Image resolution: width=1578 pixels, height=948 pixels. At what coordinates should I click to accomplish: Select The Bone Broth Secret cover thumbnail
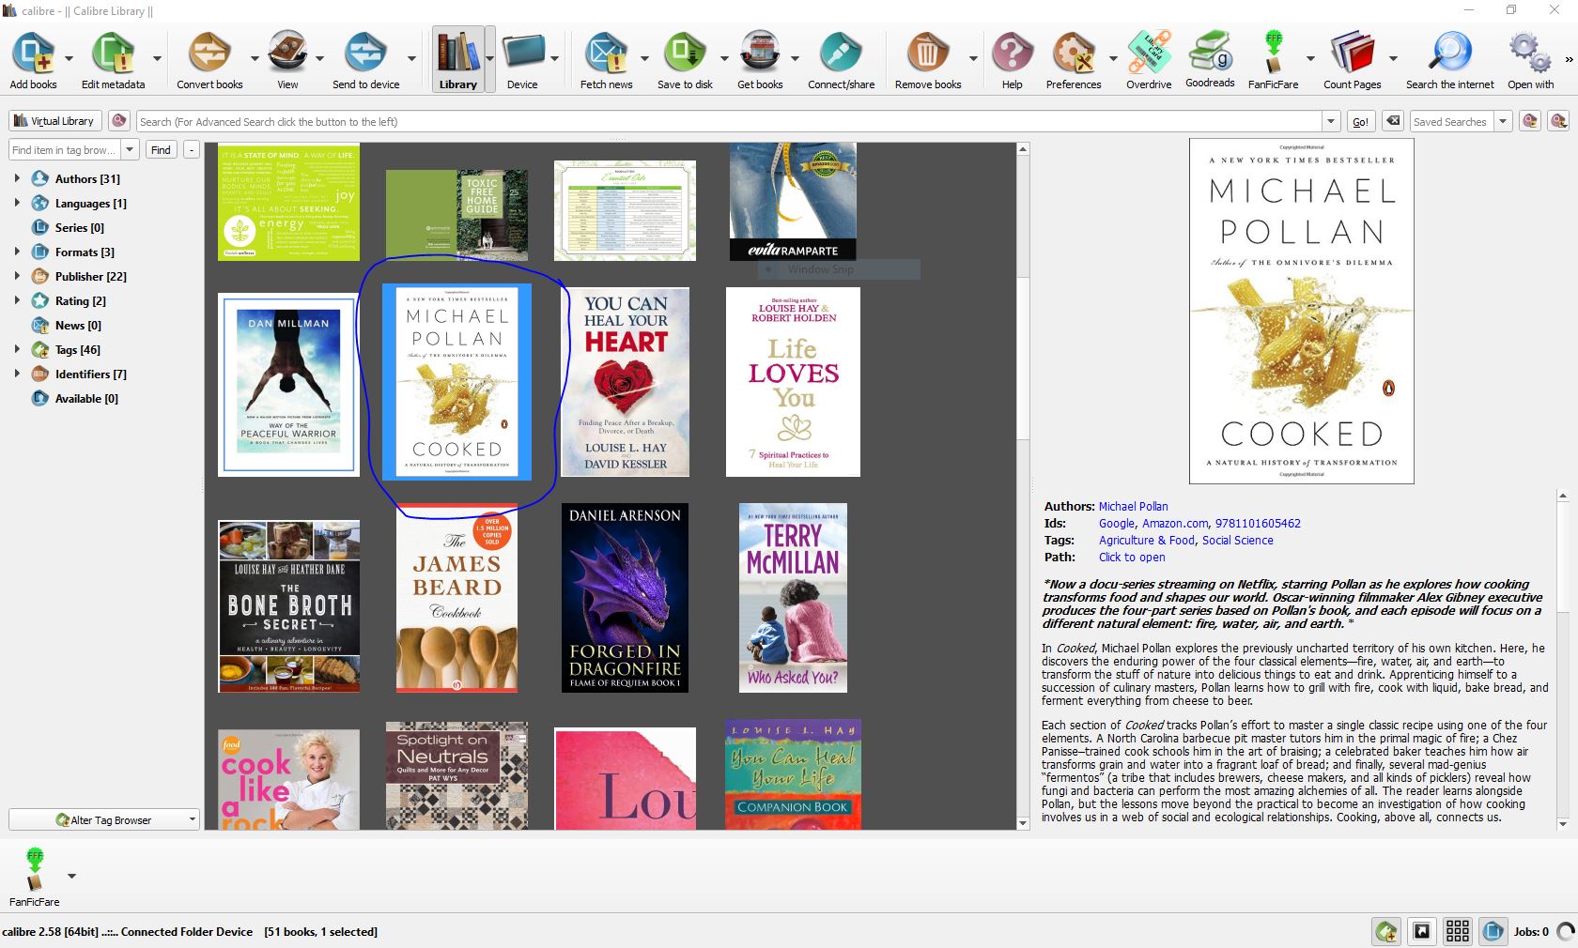tap(288, 606)
